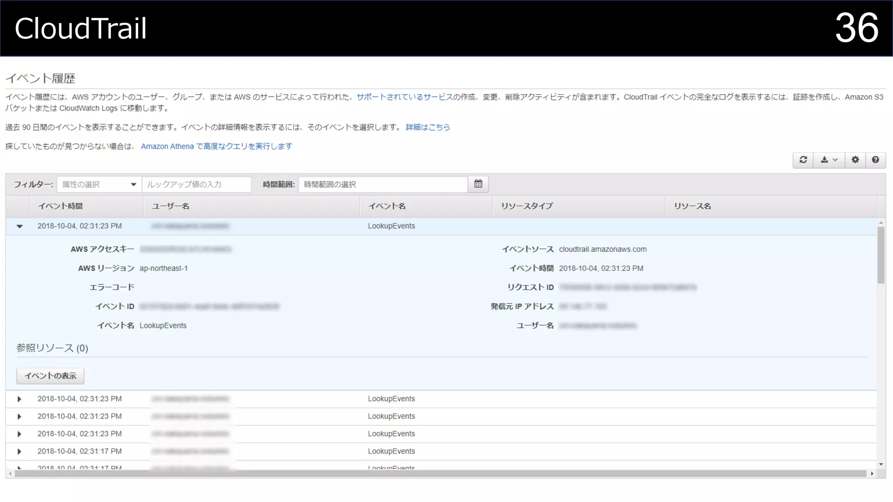Expand the second LookupEvents event row
This screenshot has height=502, width=893.
pyautogui.click(x=19, y=399)
